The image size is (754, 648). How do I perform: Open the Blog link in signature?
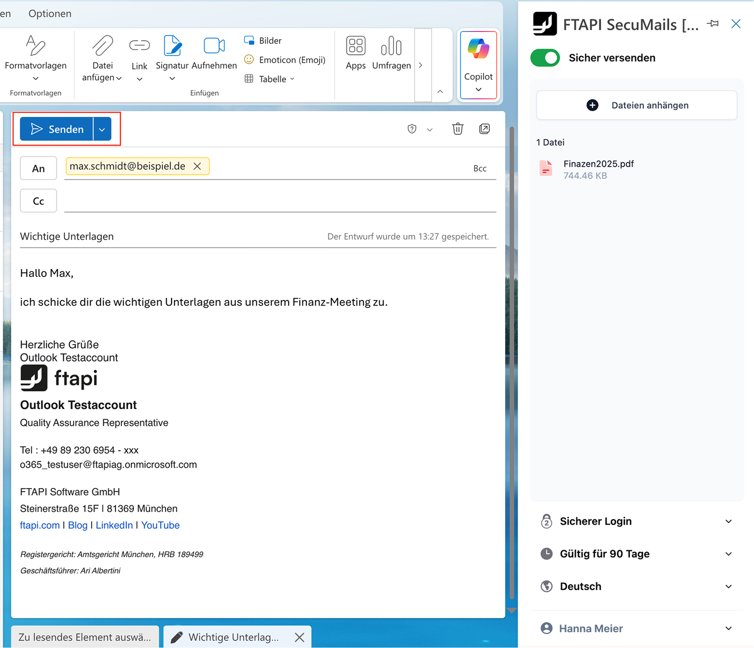point(78,525)
